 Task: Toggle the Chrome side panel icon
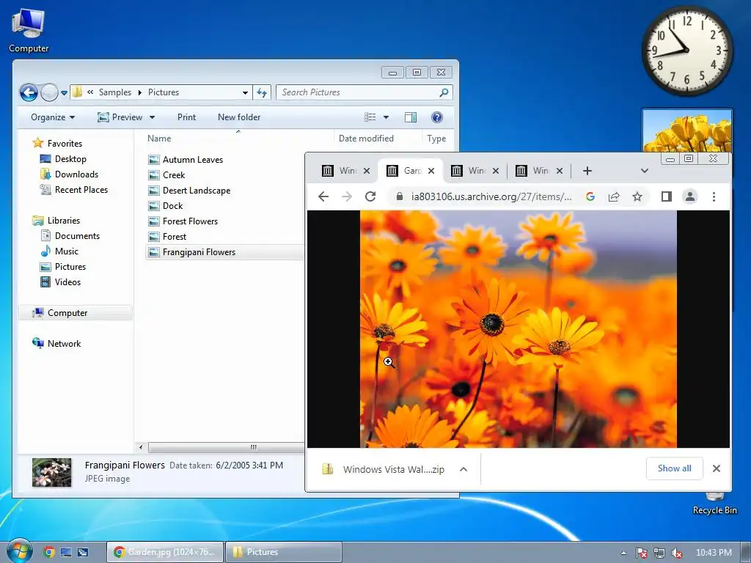click(666, 196)
